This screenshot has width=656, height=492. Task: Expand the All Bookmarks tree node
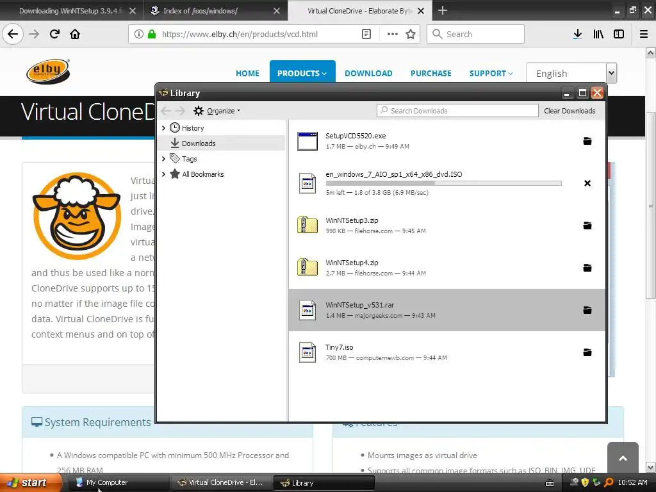tap(163, 174)
